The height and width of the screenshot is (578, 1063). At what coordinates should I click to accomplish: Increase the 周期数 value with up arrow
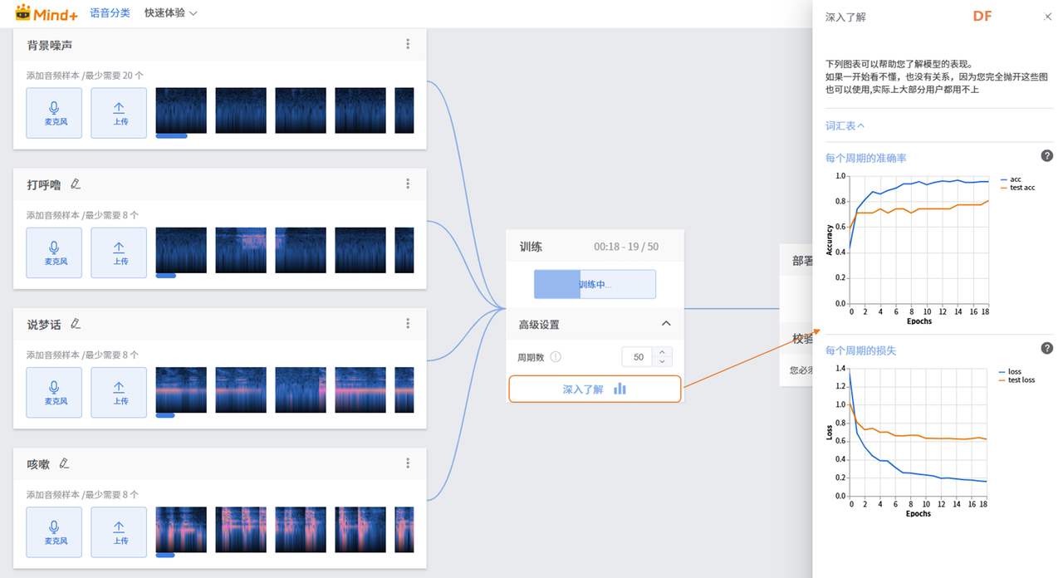point(662,352)
